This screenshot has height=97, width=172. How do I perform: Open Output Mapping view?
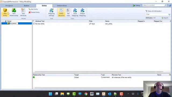(83, 12)
